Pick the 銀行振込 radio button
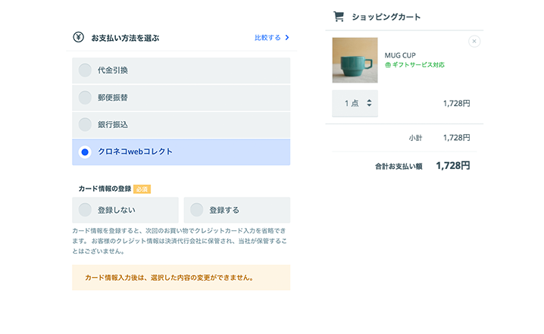This screenshot has height=334, width=544. [86, 124]
